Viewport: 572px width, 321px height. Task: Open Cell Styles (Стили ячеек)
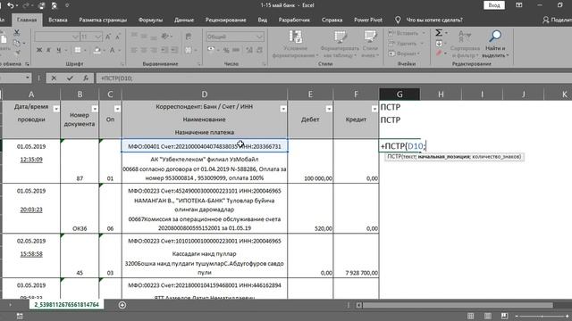click(370, 44)
